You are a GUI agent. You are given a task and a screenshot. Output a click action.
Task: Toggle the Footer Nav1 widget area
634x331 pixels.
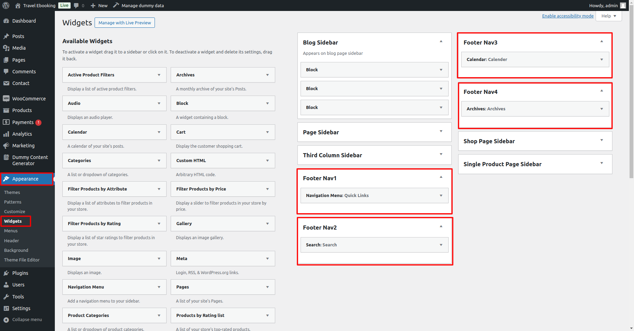click(x=441, y=177)
